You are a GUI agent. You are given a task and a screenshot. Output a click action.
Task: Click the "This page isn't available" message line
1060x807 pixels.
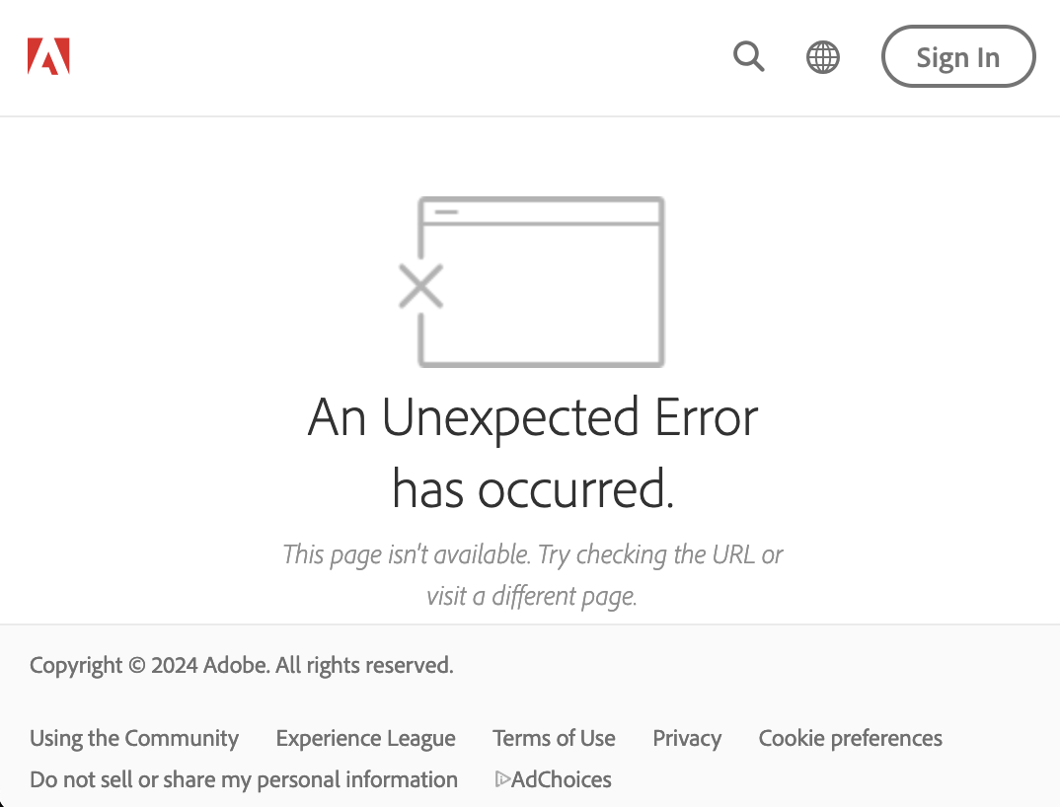click(533, 554)
